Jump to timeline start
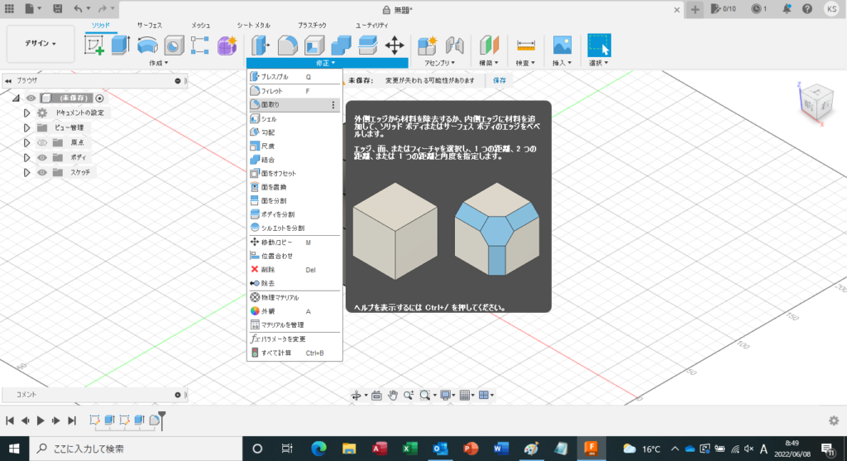Image resolution: width=847 pixels, height=461 pixels. (10, 420)
